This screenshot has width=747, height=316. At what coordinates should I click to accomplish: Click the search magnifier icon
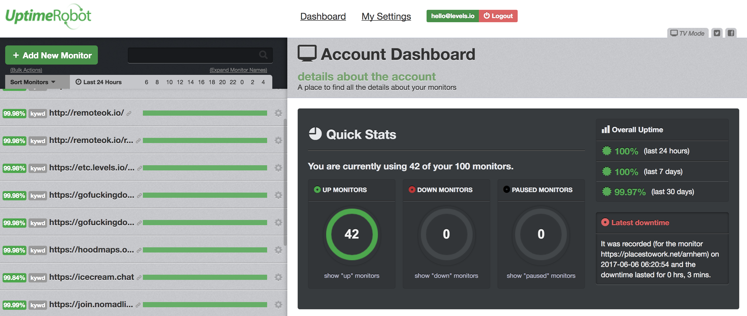pyautogui.click(x=263, y=55)
